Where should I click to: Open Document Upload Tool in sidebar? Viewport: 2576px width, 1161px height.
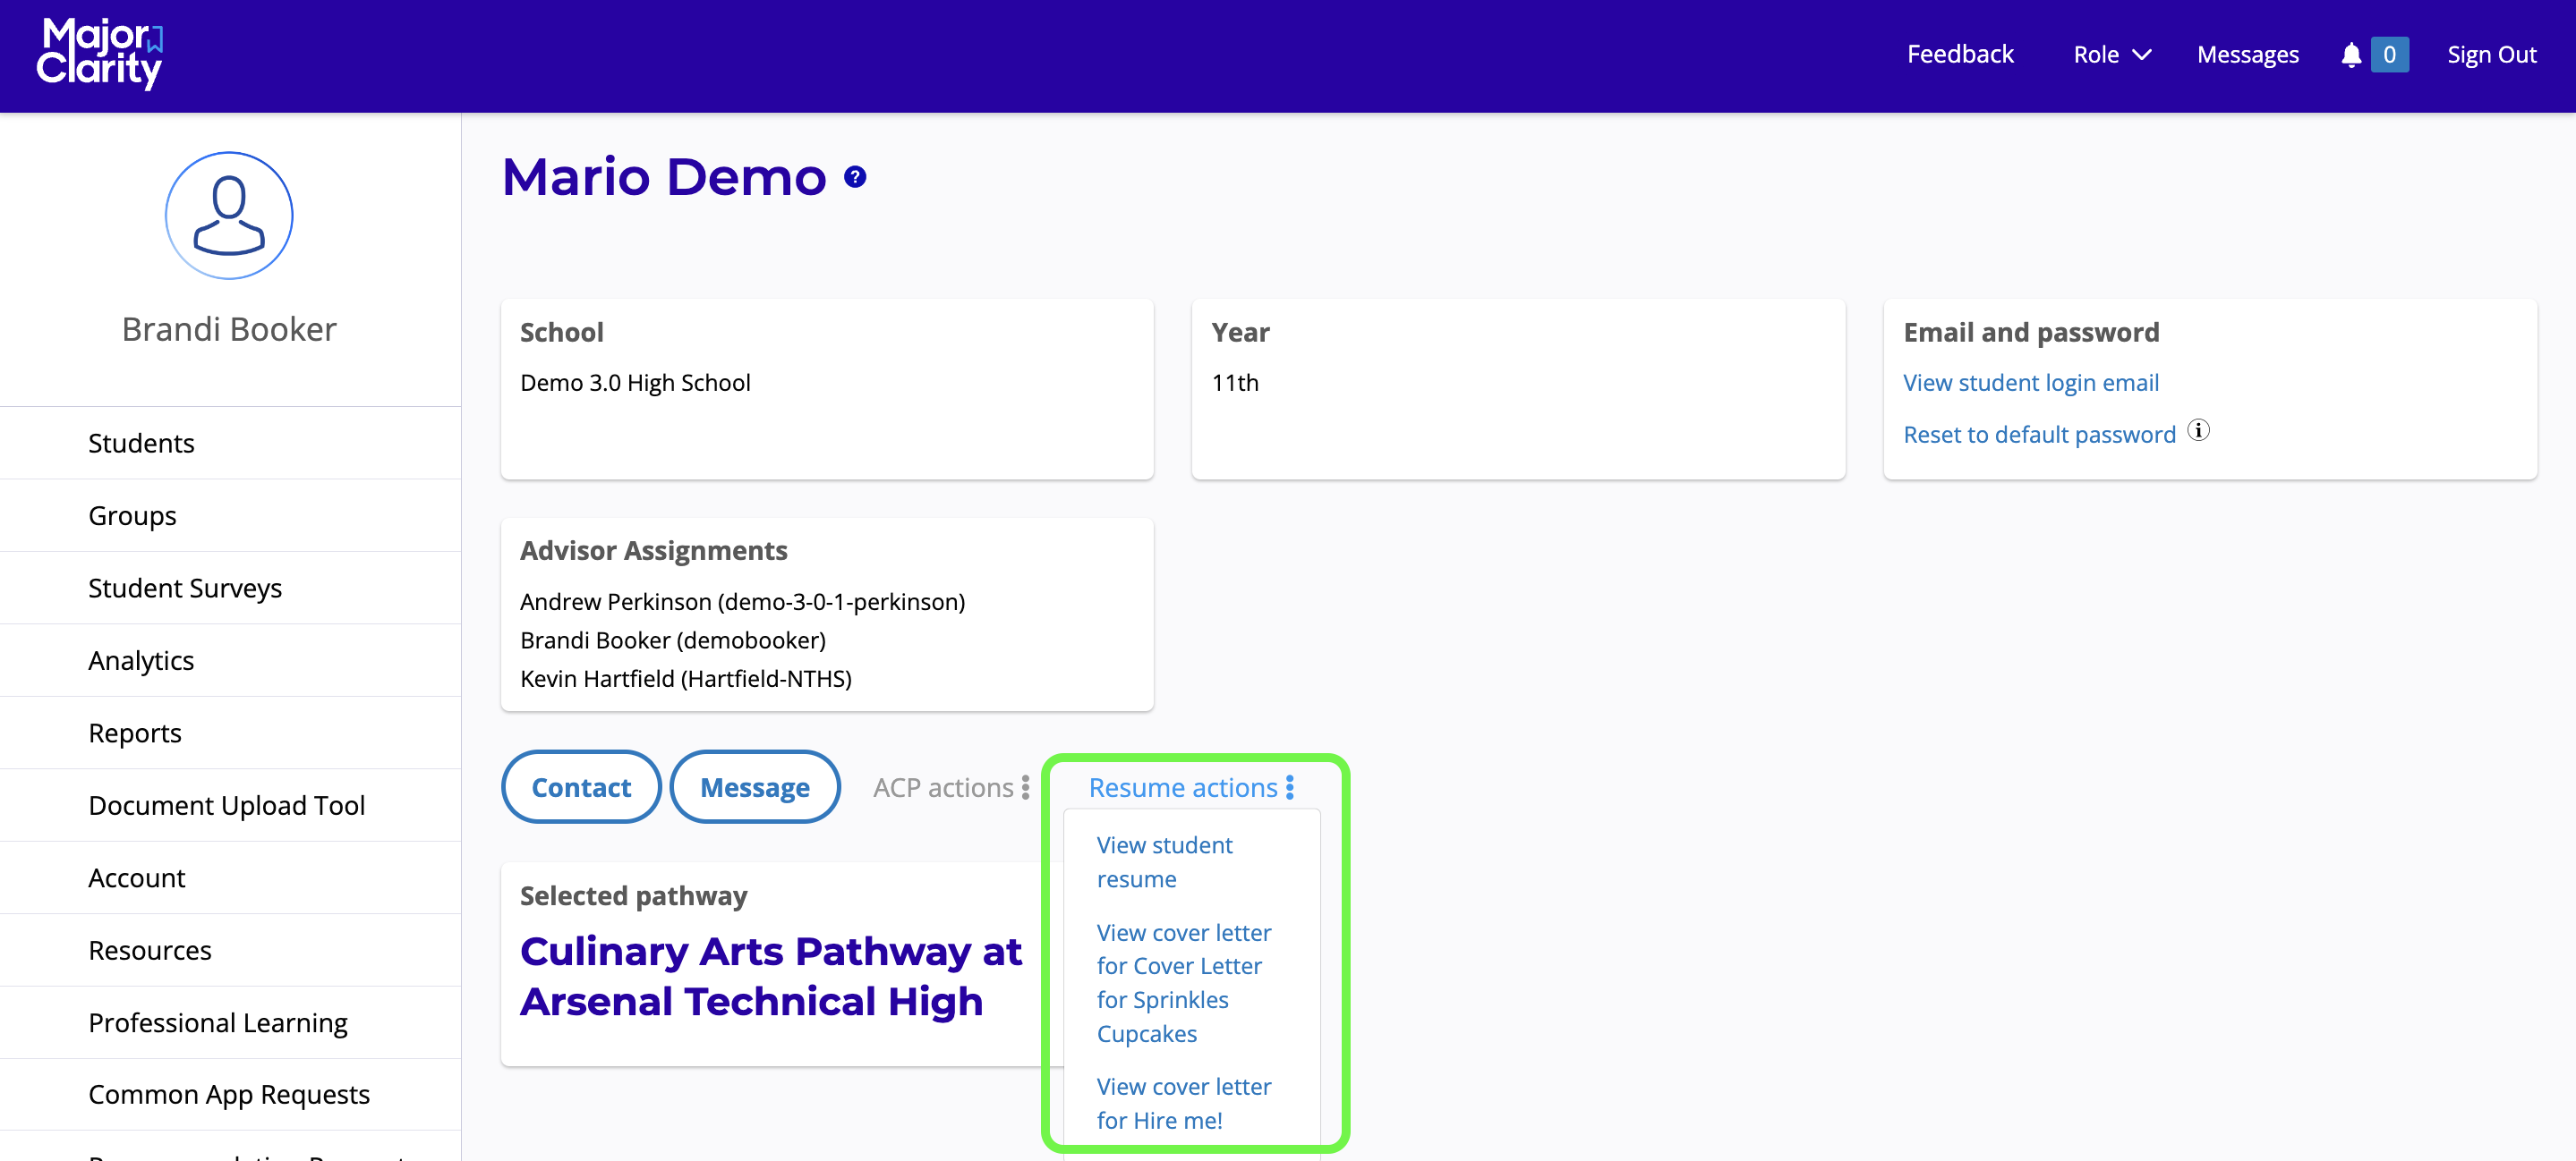[227, 805]
